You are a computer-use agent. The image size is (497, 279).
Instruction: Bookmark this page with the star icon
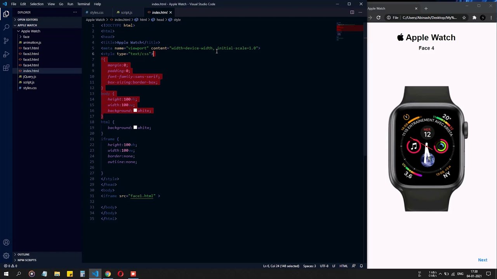click(464, 17)
